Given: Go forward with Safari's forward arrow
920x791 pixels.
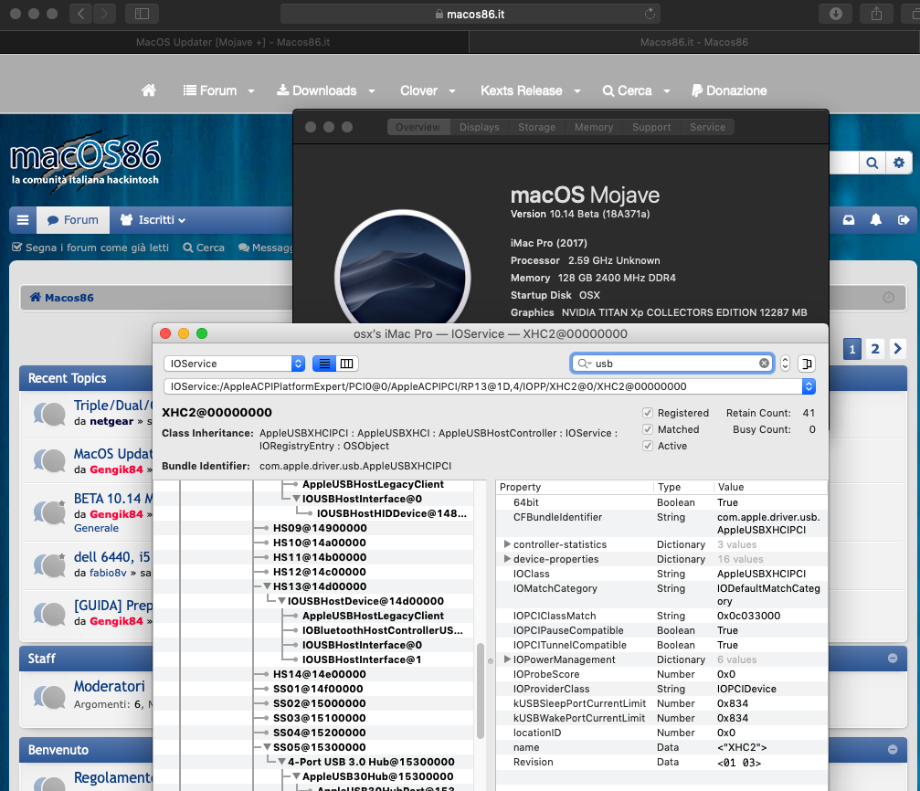Looking at the screenshot, I should click(104, 14).
